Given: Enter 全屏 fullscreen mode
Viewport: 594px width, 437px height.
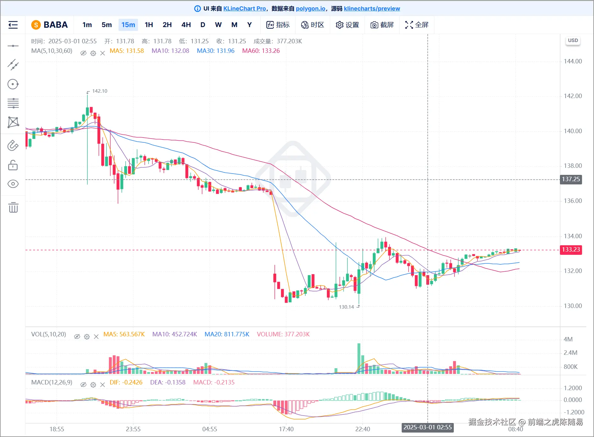Looking at the screenshot, I should coord(417,25).
